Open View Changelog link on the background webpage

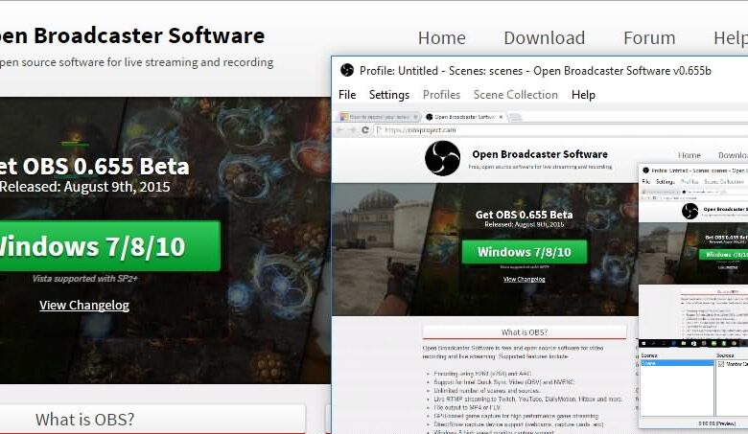(x=84, y=306)
